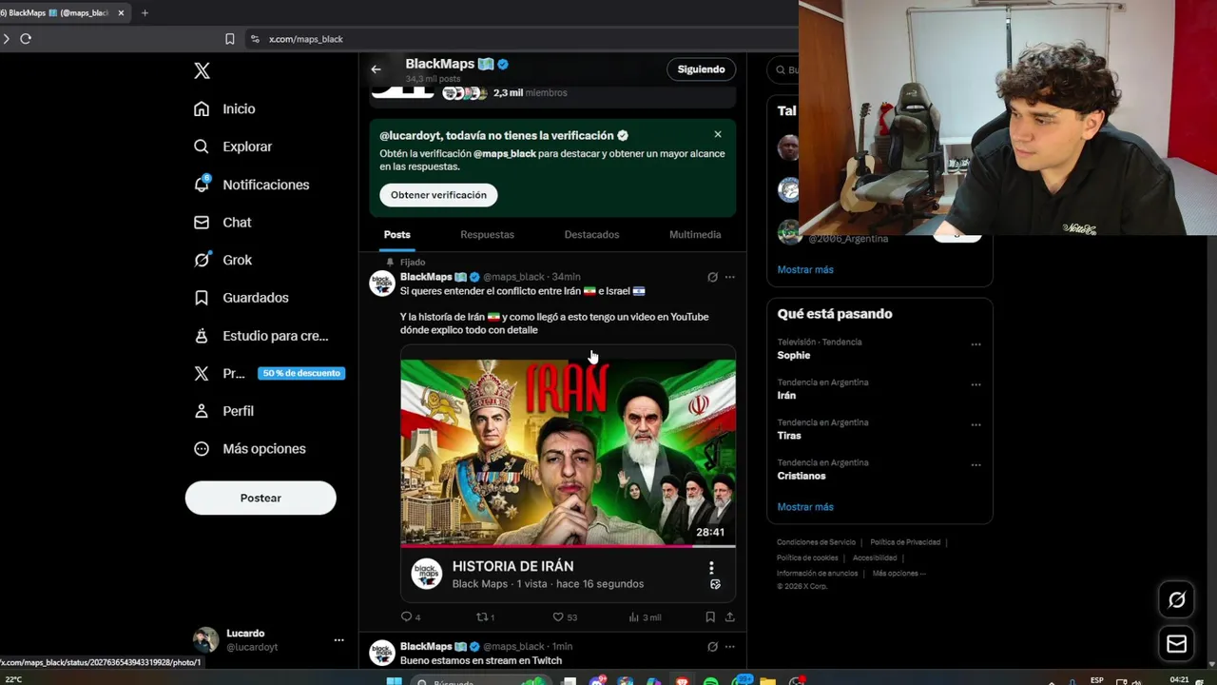Open a new browser tab
The image size is (1217, 685).
coord(145,13)
